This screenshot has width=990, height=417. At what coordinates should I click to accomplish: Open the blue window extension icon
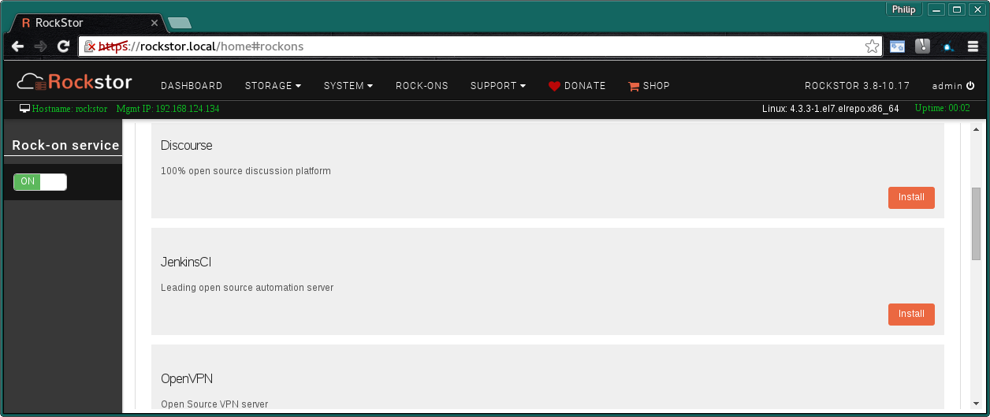pos(897,47)
